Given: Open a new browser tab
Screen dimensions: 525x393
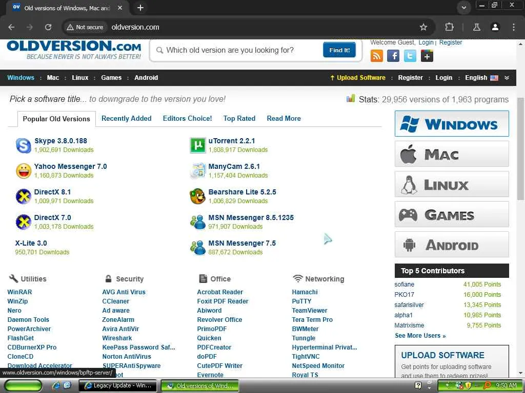Looking at the screenshot, I should pos(140,8).
